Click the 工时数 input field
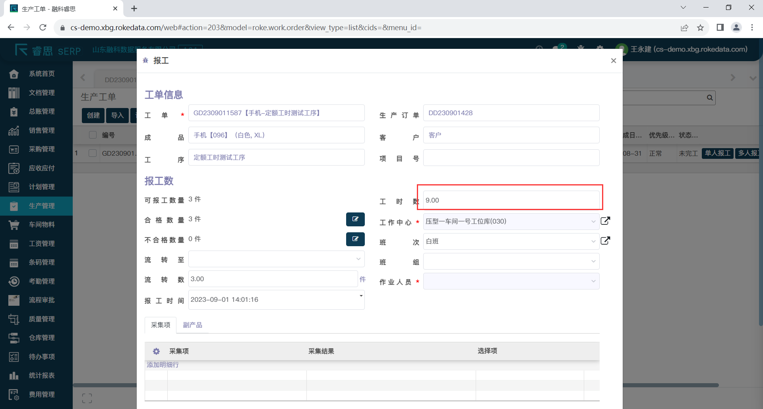Image resolution: width=763 pixels, height=409 pixels. 511,201
